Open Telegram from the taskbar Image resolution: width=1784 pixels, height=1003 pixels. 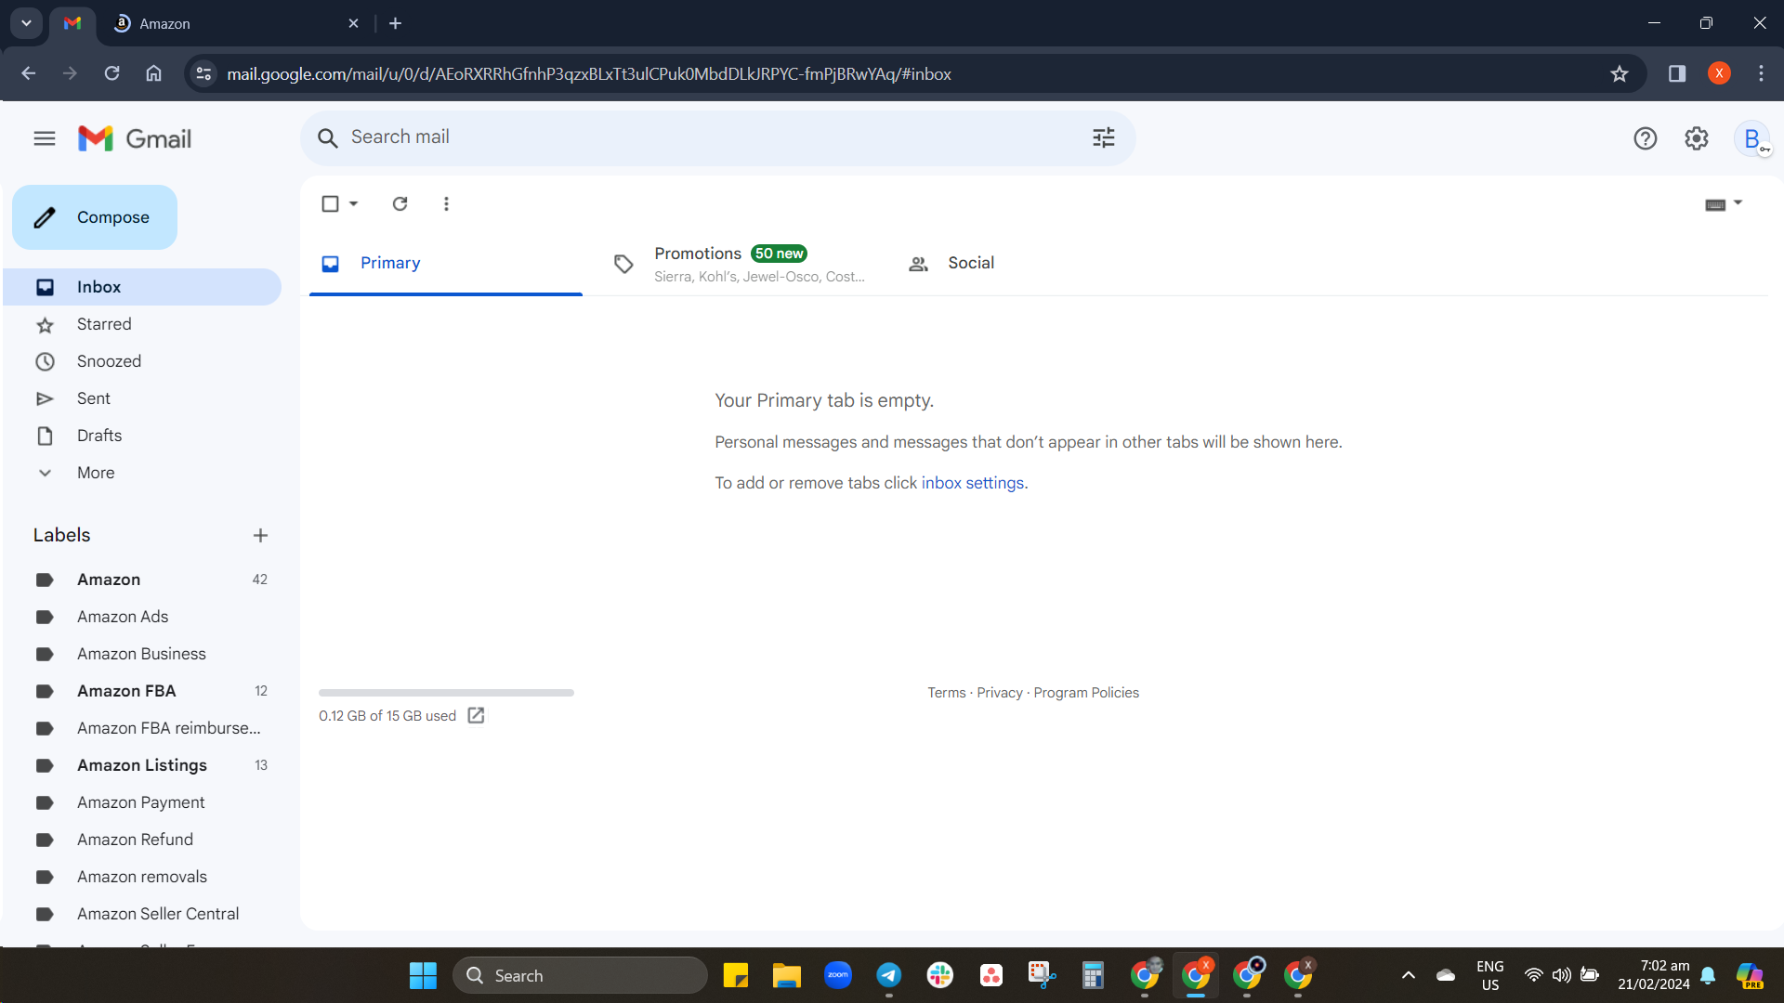tap(889, 975)
